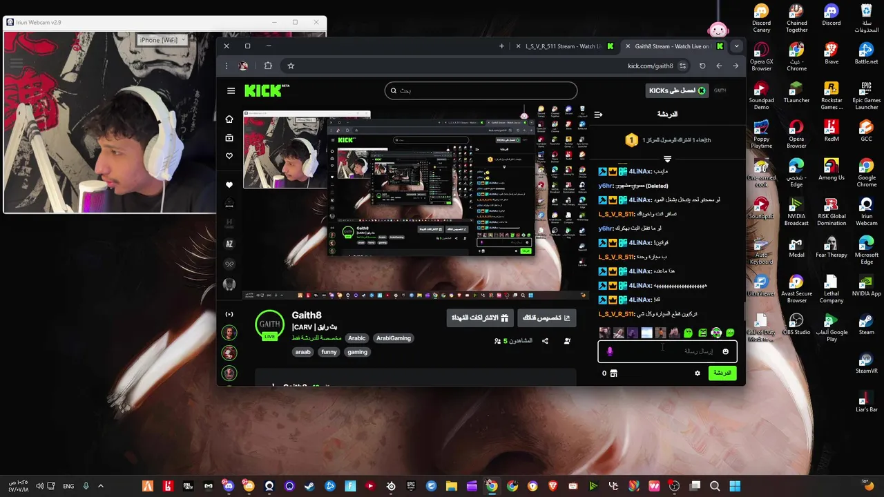Open the AZ channel in sidebar
Image resolution: width=884 pixels, height=497 pixels.
tap(229, 244)
